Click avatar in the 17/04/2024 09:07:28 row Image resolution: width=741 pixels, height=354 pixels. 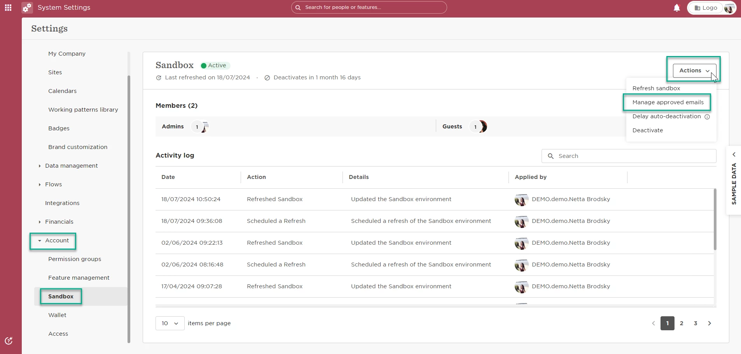tap(521, 287)
